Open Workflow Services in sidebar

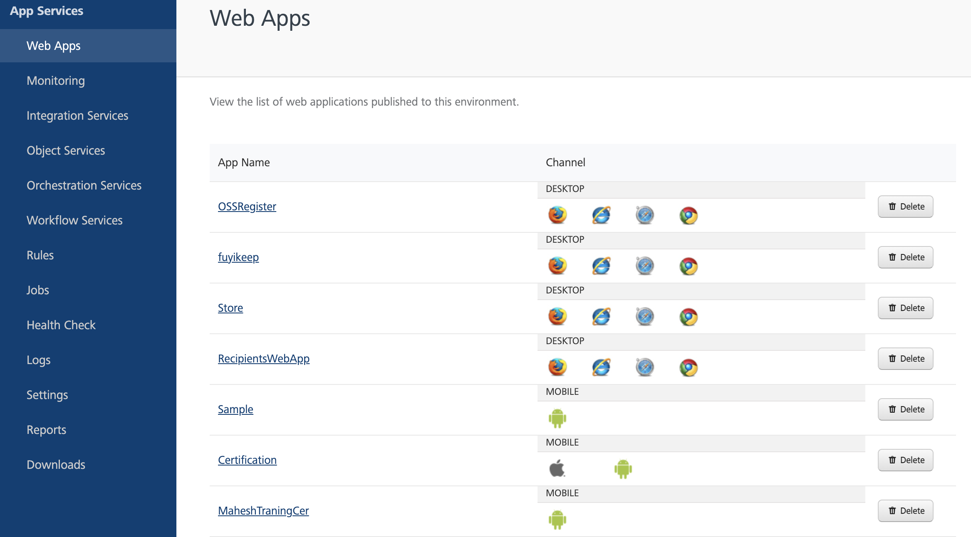74,220
